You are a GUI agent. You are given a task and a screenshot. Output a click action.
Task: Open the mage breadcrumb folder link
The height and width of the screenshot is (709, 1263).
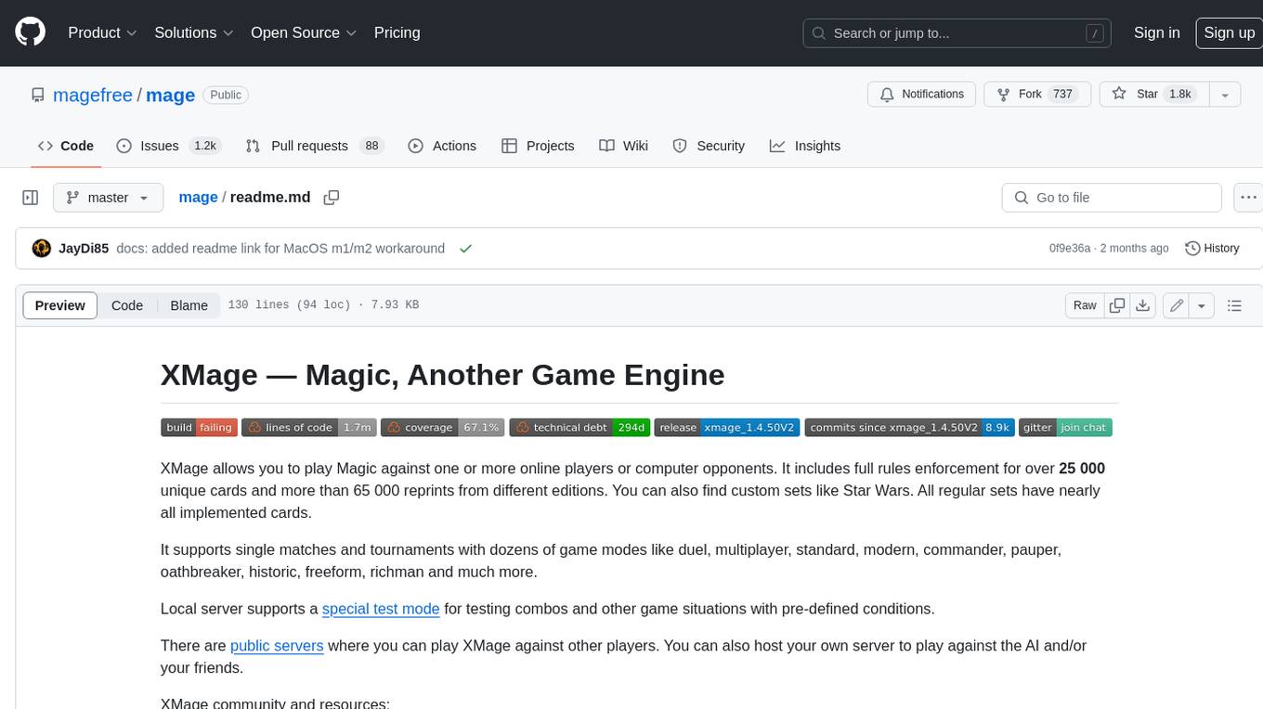point(198,198)
